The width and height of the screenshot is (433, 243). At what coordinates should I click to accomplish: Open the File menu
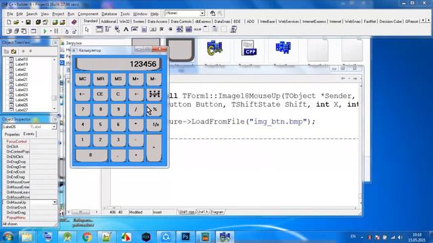10,13
